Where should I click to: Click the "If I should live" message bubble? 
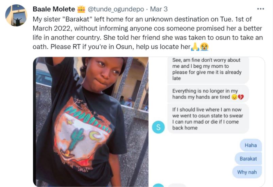(x=208, y=119)
